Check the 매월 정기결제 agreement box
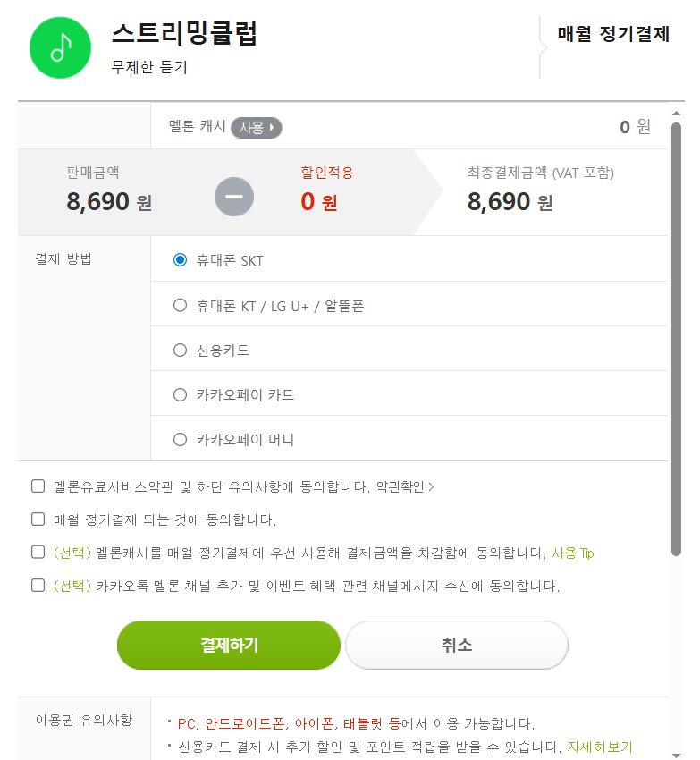Screen dimensions: 700x760 point(38,519)
